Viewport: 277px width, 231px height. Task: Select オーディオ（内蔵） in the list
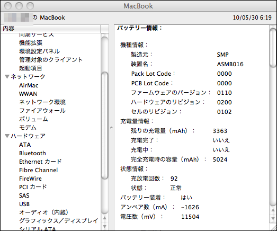pos(43,212)
